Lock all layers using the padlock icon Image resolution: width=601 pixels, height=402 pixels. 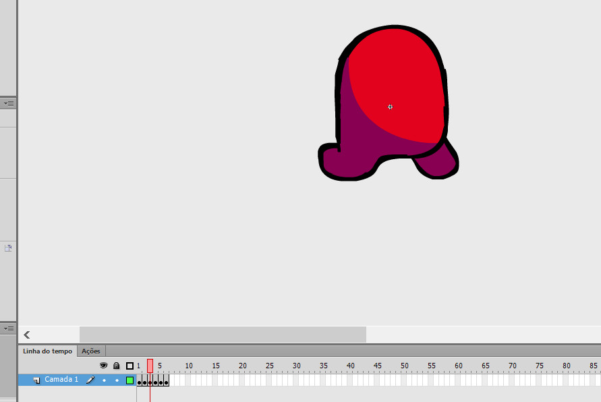tap(116, 365)
